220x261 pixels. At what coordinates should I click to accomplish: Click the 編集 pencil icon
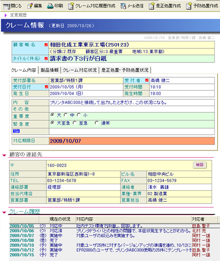[x=30, y=6]
